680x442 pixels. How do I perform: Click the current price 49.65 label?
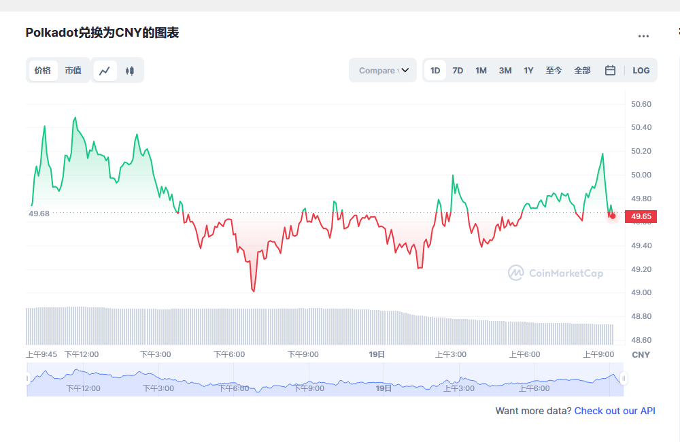tap(641, 216)
